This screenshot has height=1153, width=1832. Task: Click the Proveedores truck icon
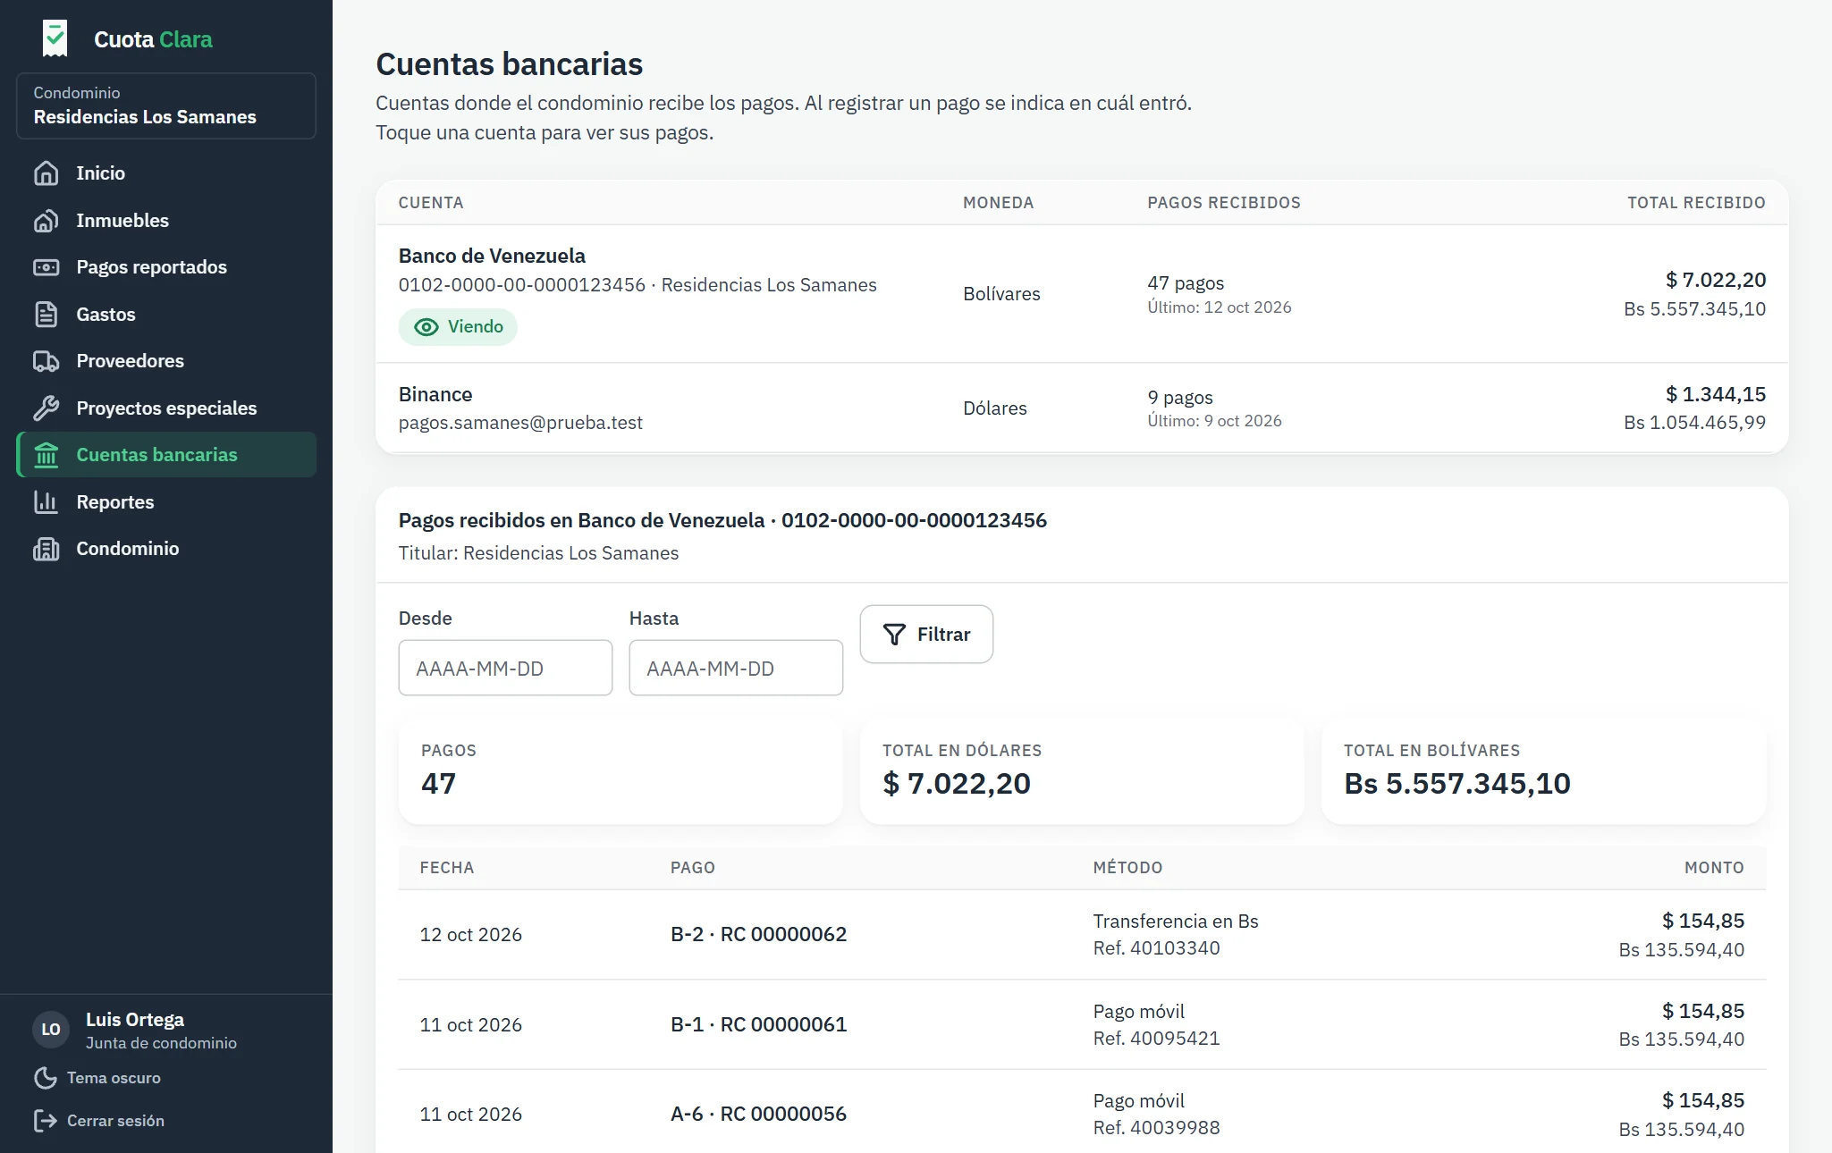click(x=46, y=361)
